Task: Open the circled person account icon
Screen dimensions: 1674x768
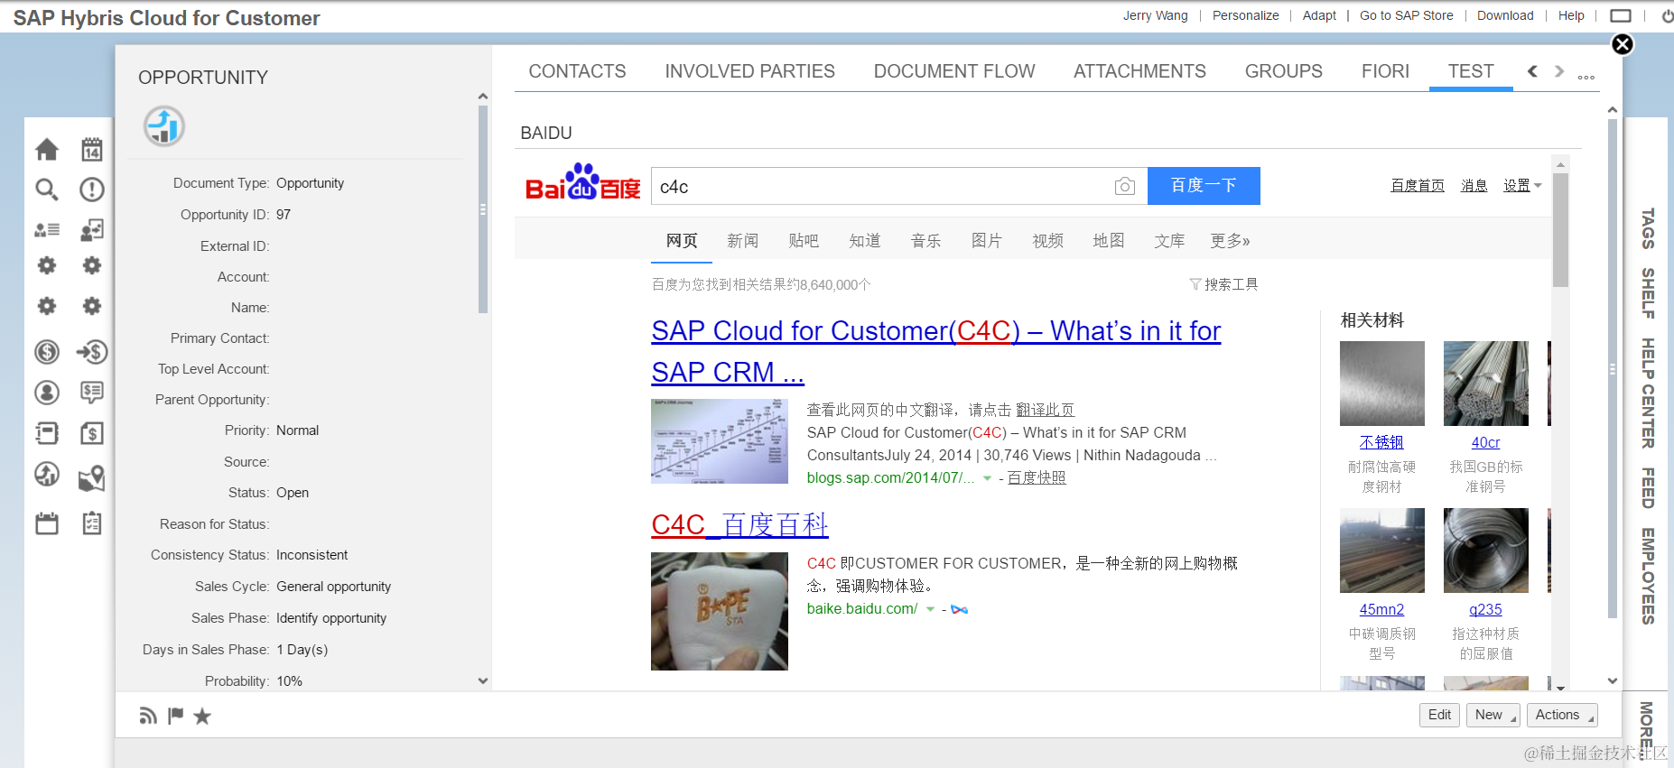Action: coord(47,393)
